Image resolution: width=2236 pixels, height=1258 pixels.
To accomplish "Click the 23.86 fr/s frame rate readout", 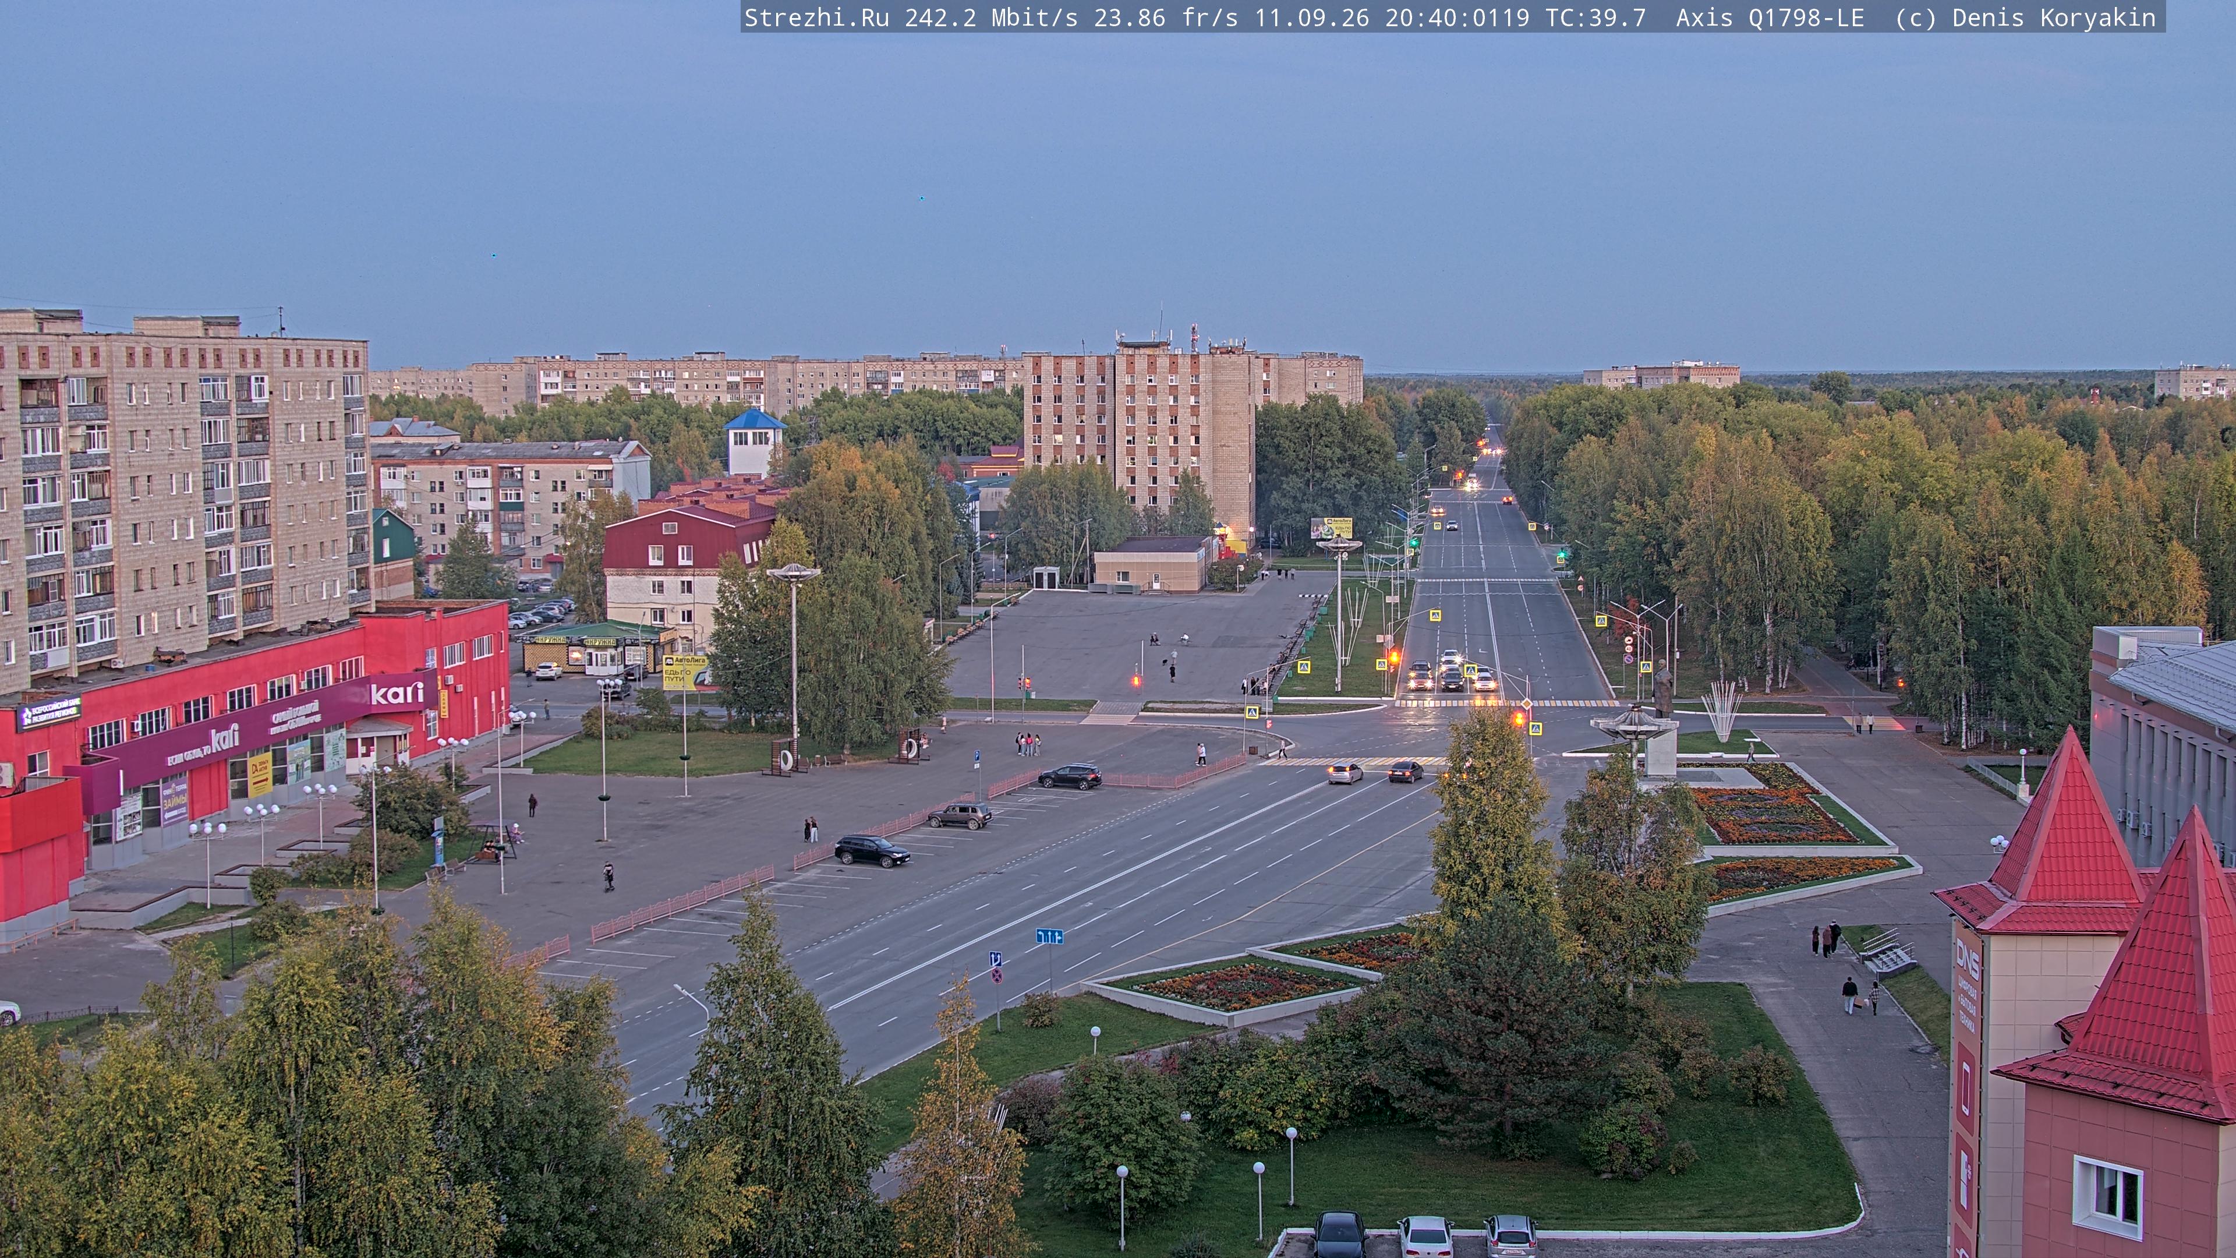I will click(1166, 18).
